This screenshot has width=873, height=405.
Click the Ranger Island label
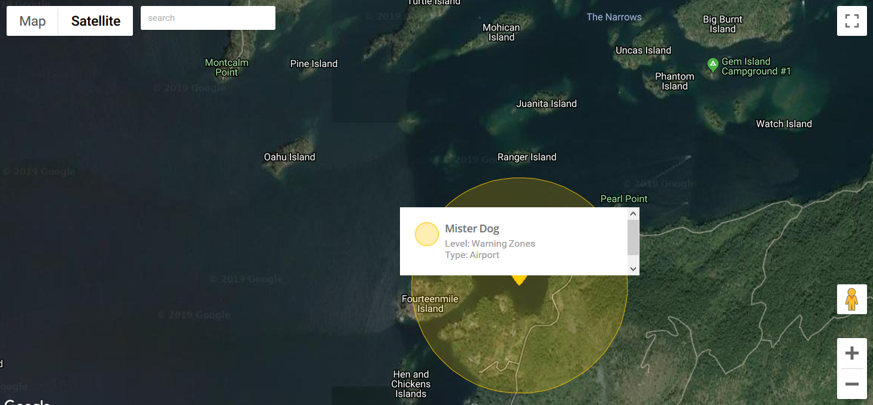point(527,157)
